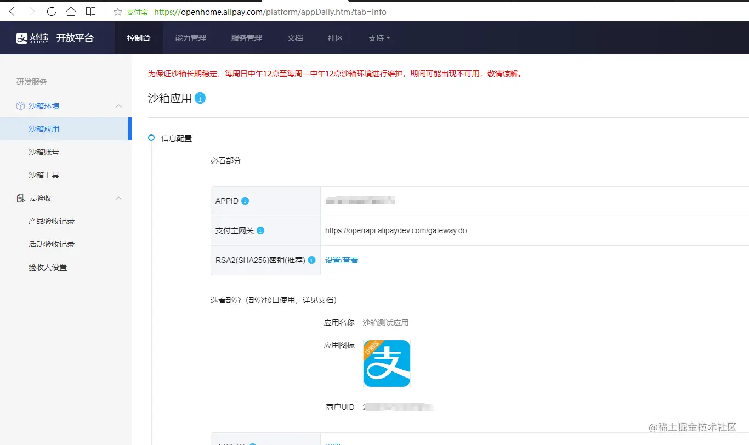The image size is (749, 445).
Task: Click the 云验收 clipboard icon
Action: [20, 198]
